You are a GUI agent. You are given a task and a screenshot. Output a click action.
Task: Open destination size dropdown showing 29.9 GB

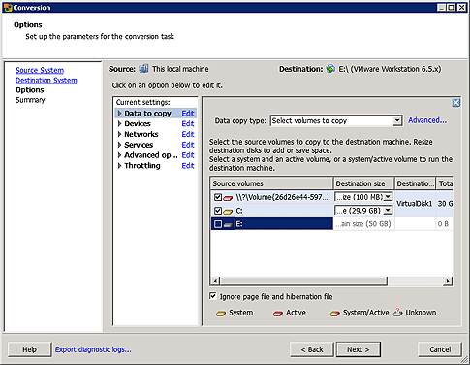coord(388,211)
